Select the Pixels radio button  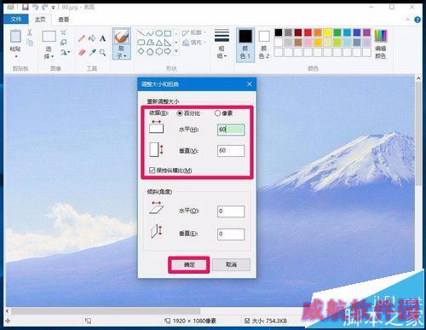pyautogui.click(x=217, y=113)
